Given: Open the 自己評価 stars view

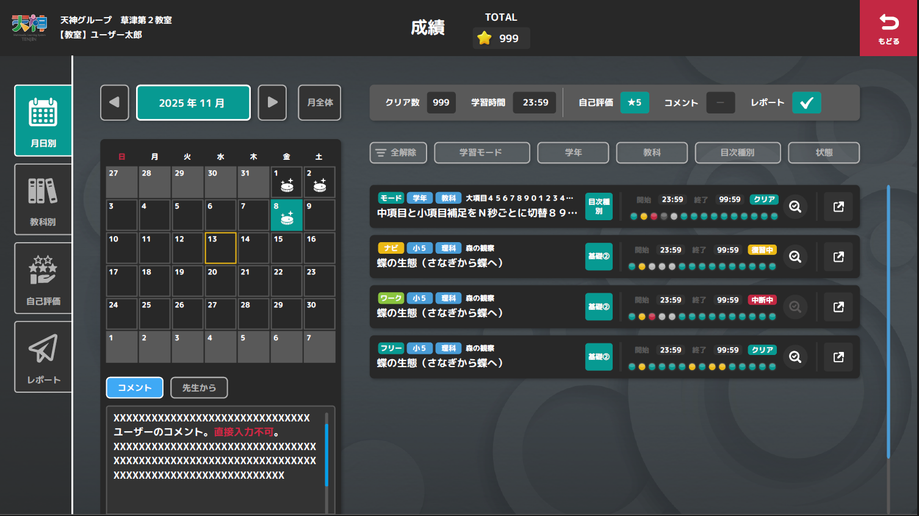Looking at the screenshot, I should tap(43, 278).
